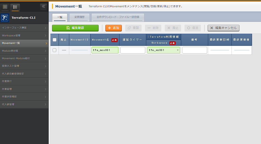Click the 複製 duplicate button
The image size is (261, 144).
click(133, 28)
